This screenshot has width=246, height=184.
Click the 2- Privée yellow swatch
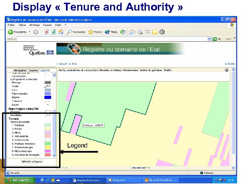[48, 129]
